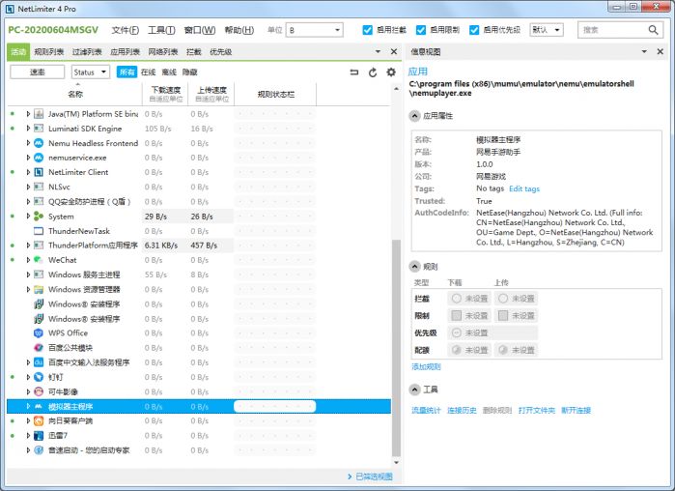Open the 默认 priority dropdown
The width and height of the screenshot is (675, 491).
point(547,30)
